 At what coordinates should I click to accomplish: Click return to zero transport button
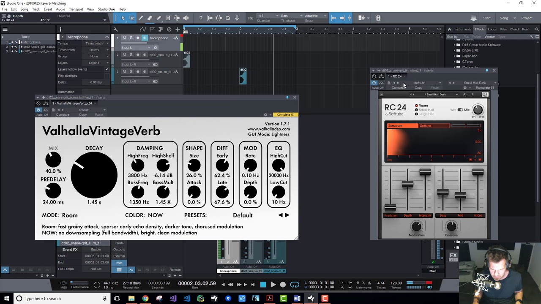[253, 285]
